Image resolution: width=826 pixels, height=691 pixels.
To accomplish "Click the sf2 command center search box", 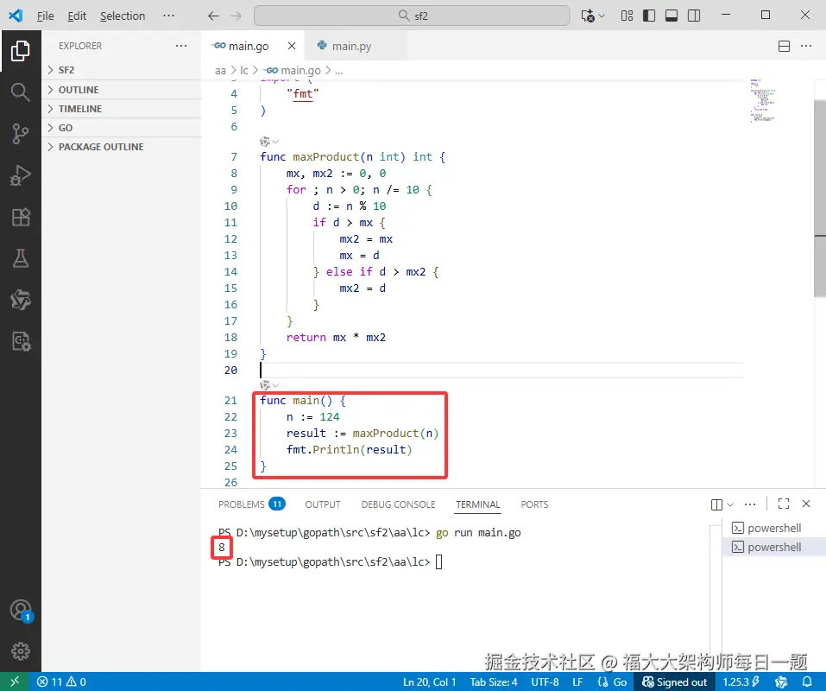I will (x=412, y=16).
